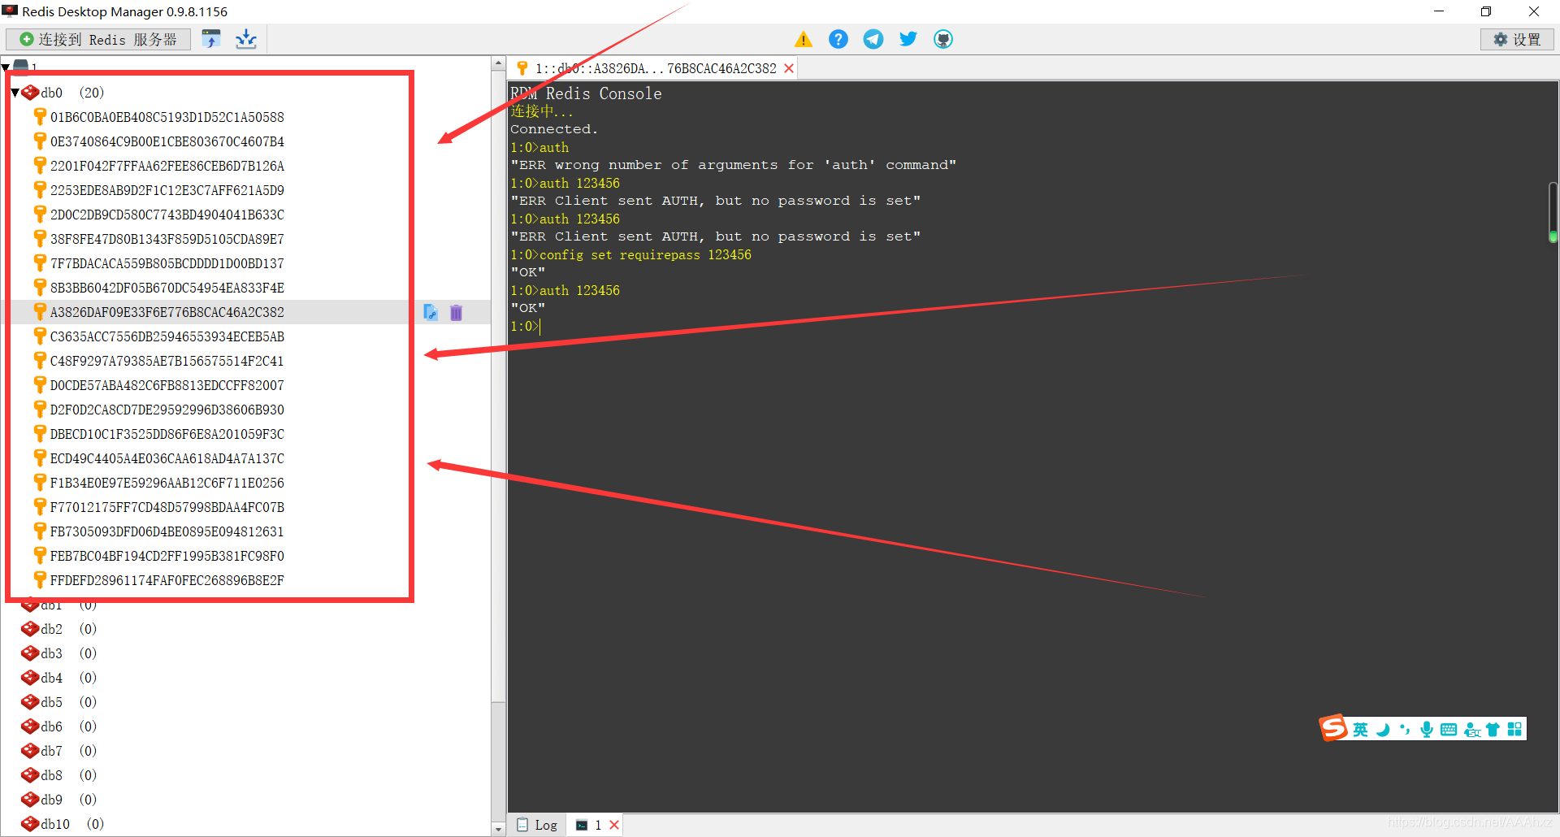
Task: Select key D0CDE57ABA482C6FB8813EDCCFF82007
Action: [167, 385]
